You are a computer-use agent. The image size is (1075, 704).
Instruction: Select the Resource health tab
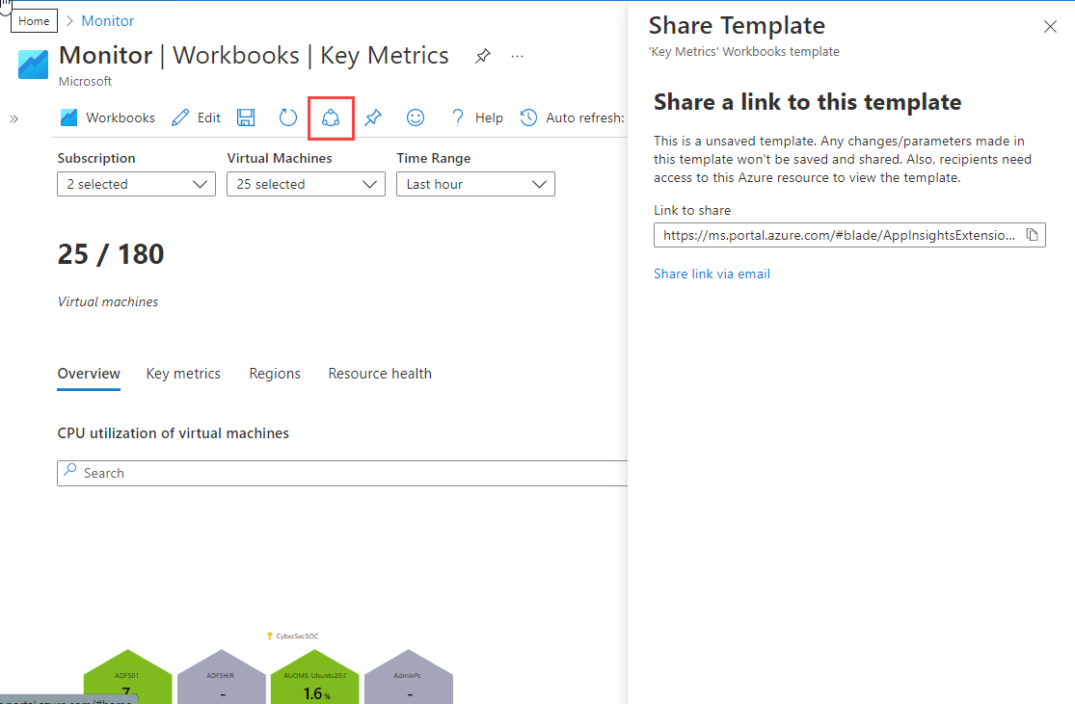(x=380, y=374)
